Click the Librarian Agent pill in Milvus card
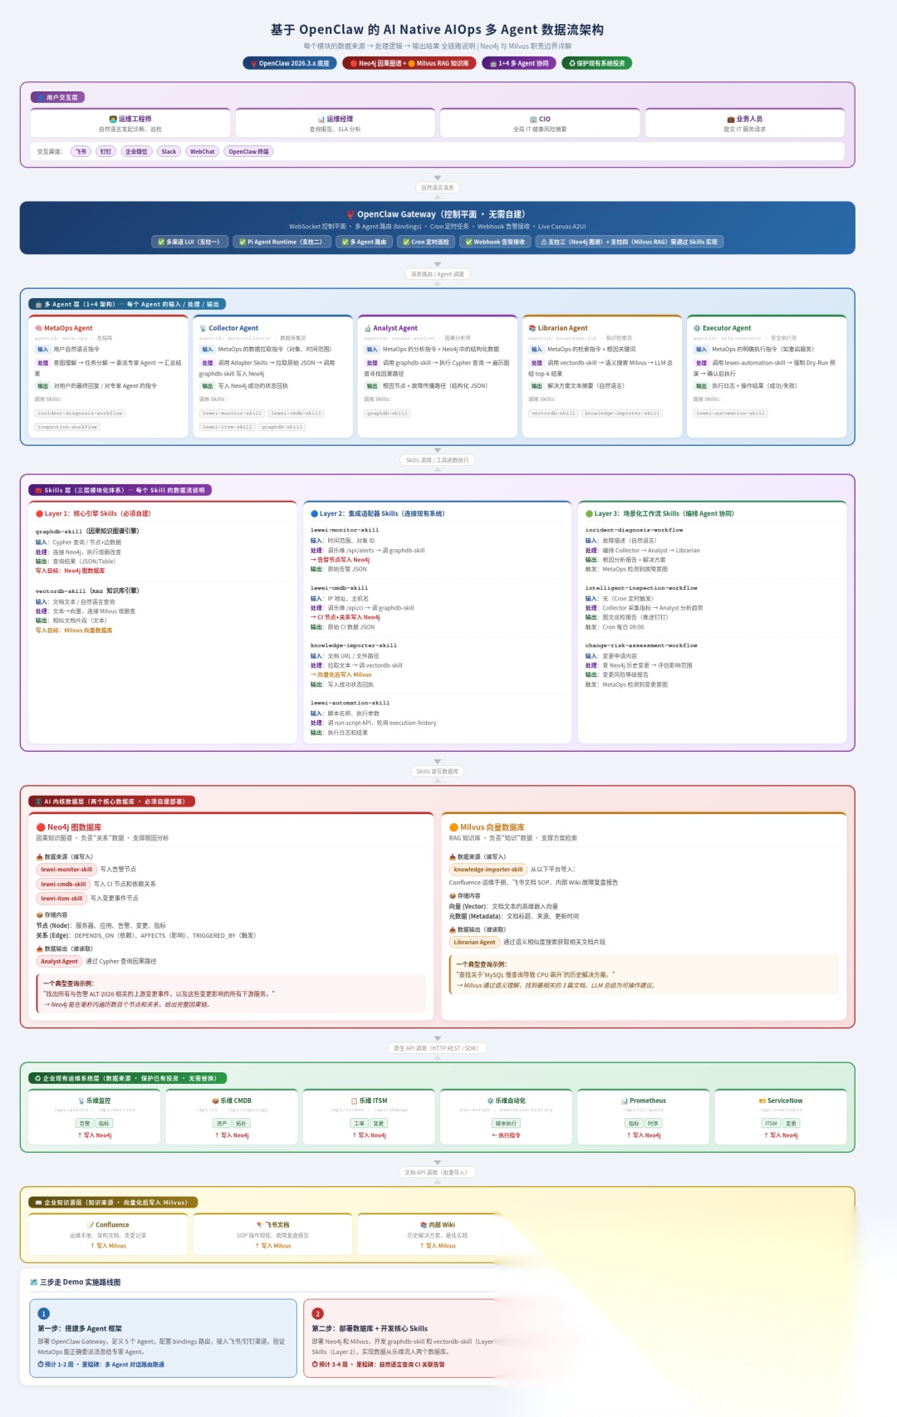The image size is (897, 1417). (x=474, y=943)
